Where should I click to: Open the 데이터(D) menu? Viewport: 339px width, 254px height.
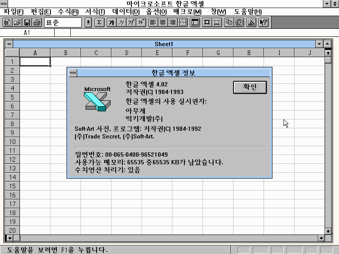[x=126, y=12]
